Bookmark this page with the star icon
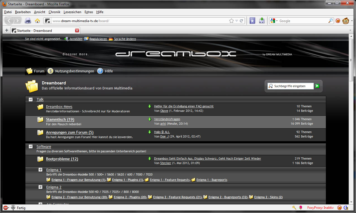This screenshot has width=356, height=213. (x=231, y=21)
